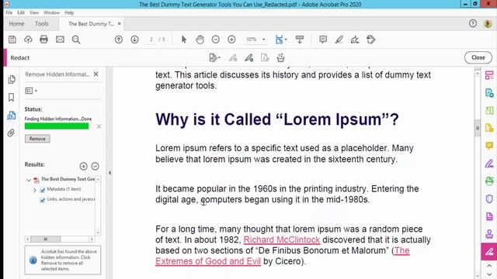
Task: Expand all results plus button
Action: [83, 166]
